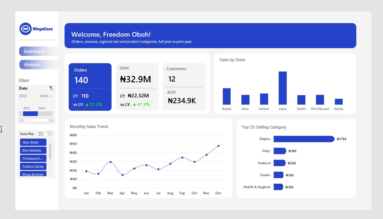Click the Port Harcourt bar in Sales by State
This screenshot has width=383, height=219.
320,100
